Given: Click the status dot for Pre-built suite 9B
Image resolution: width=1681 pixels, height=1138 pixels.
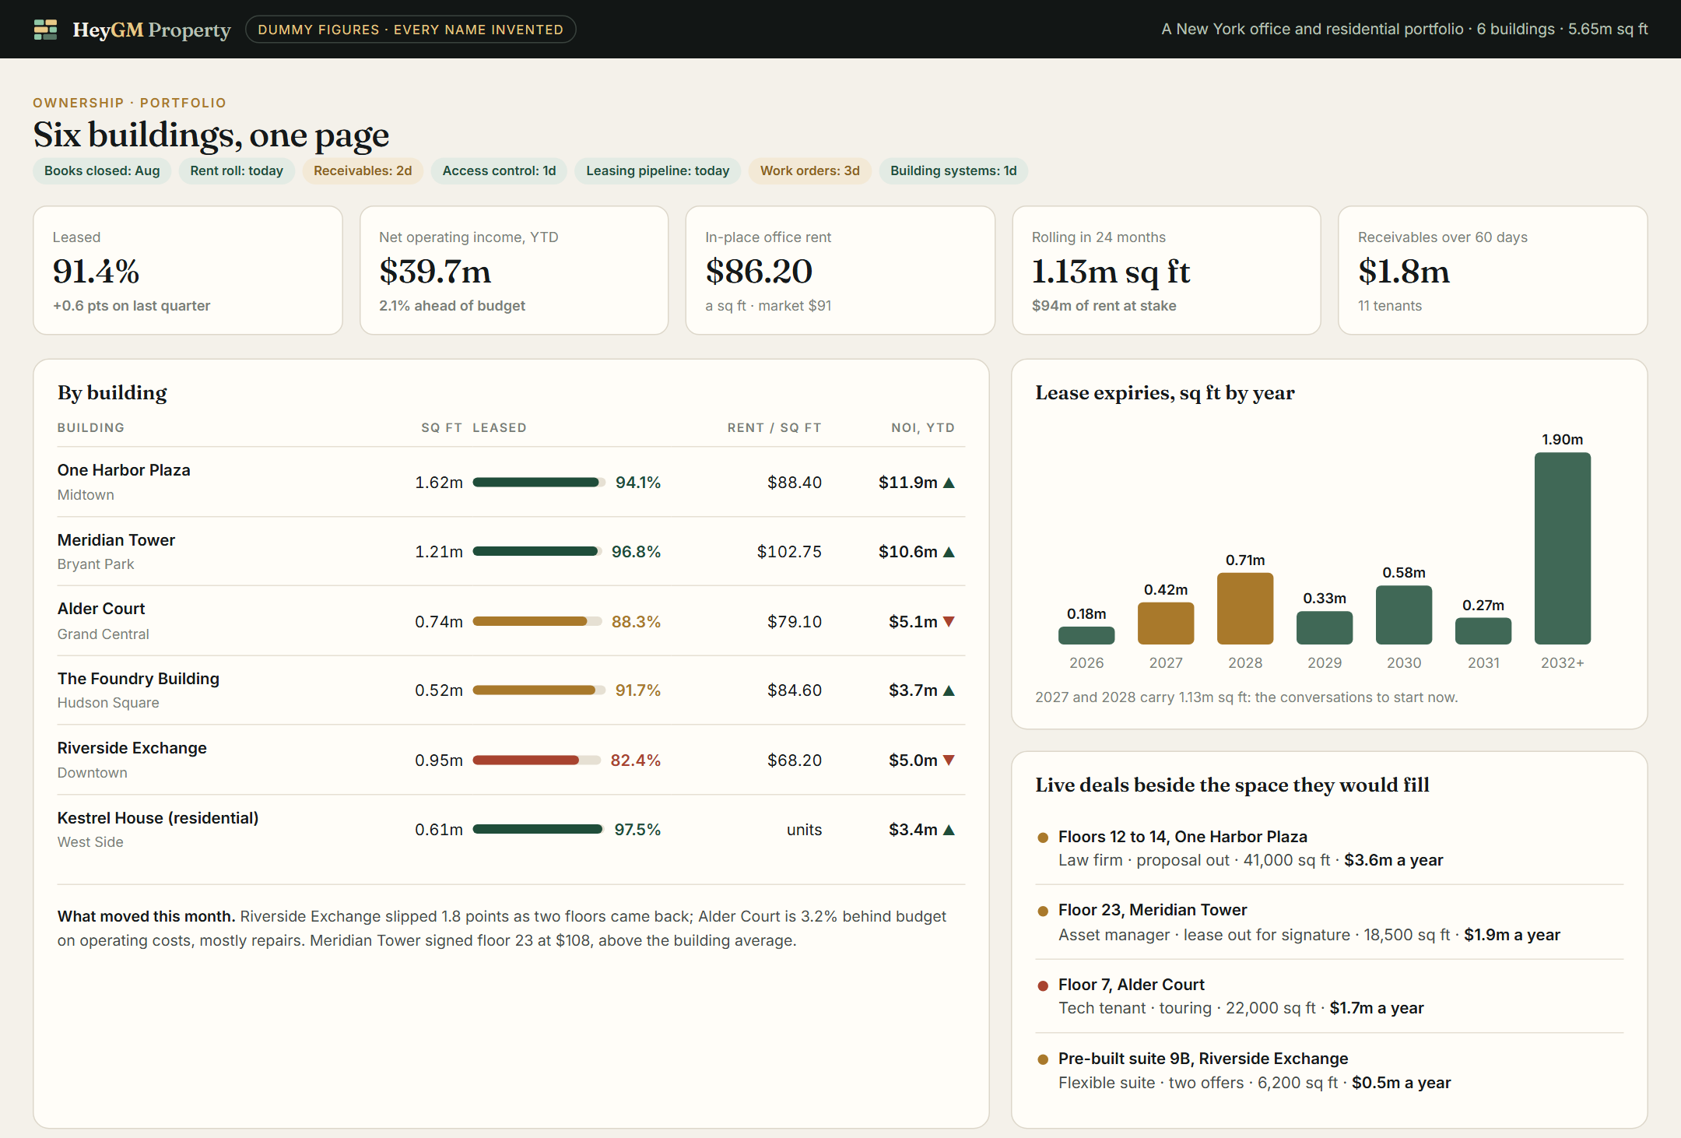Looking at the screenshot, I should coord(1043,1059).
